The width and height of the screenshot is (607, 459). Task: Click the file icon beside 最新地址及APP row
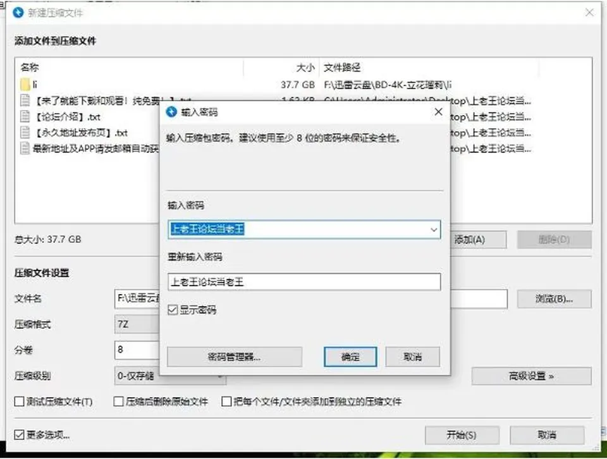coord(25,148)
